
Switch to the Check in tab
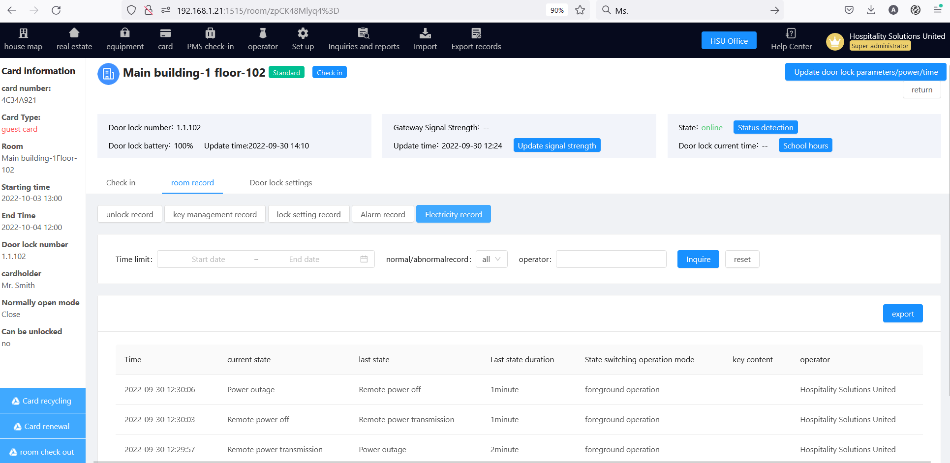pyautogui.click(x=121, y=183)
